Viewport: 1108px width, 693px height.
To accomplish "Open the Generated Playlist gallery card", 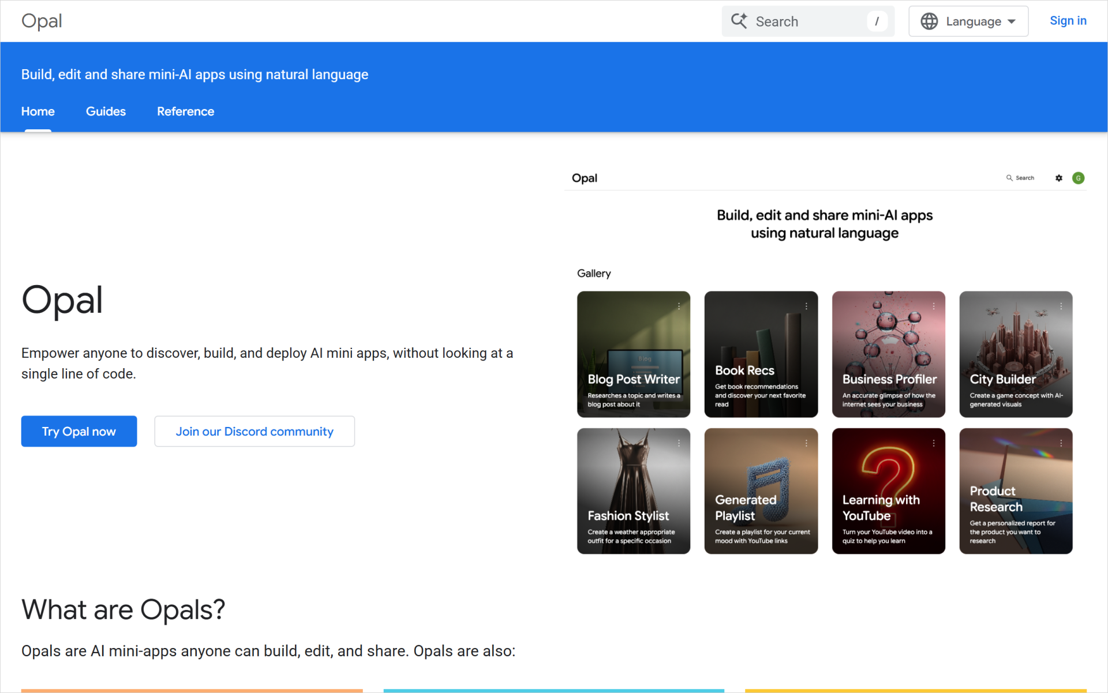I will tap(761, 491).
